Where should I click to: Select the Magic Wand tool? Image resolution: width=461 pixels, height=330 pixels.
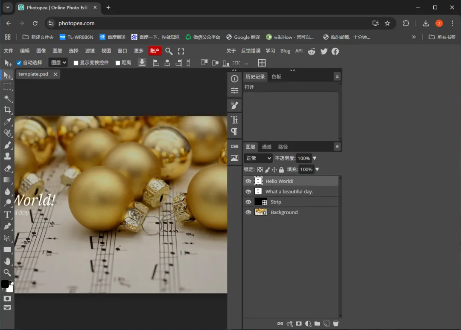pyautogui.click(x=7, y=98)
